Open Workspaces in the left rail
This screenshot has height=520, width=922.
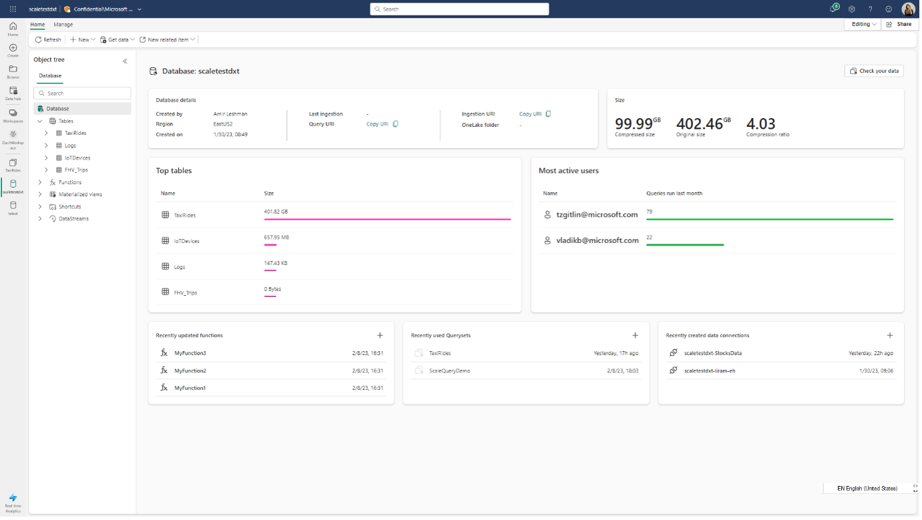(x=13, y=115)
